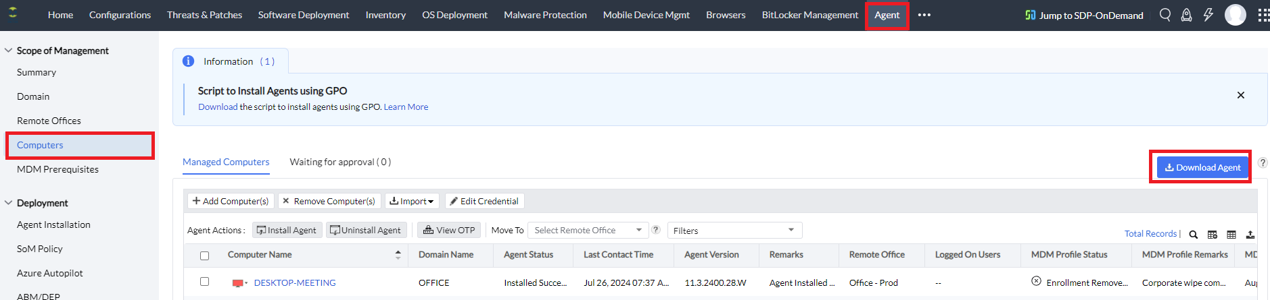Collapse the Scope of Management section

click(x=9, y=51)
